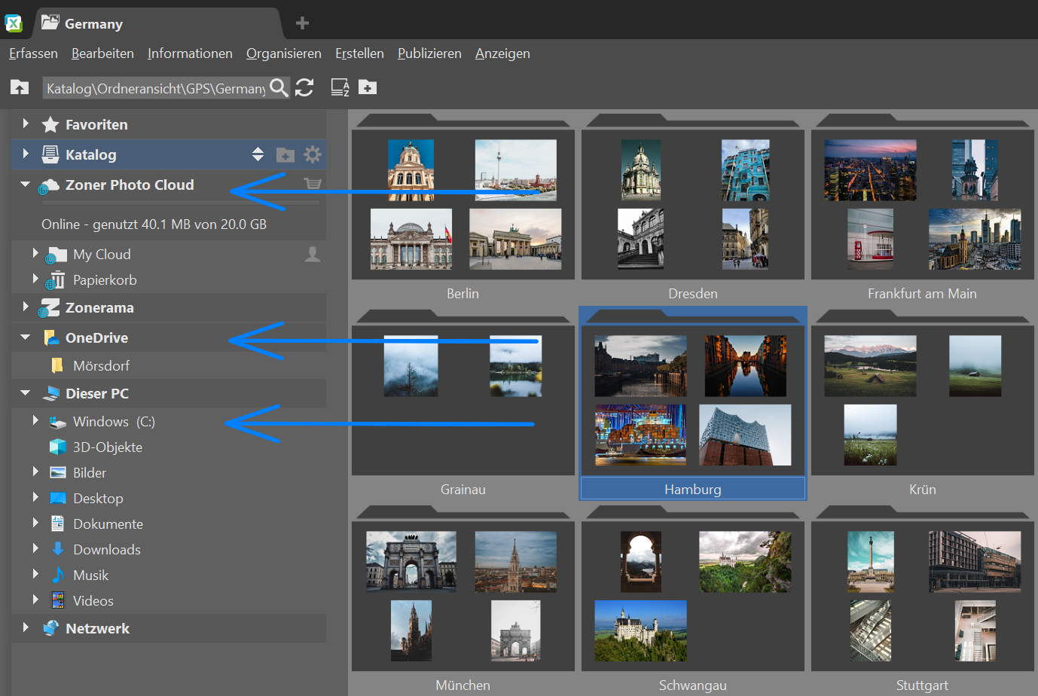Toggle Katalog view with up-down arrows
Viewport: 1038px width, 696px height.
point(258,154)
